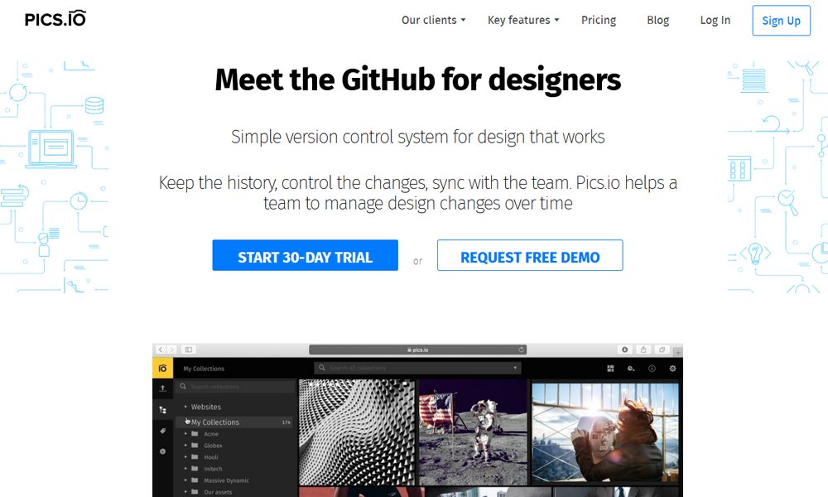Open the collections tree icon in the sidebar
Screen dimensions: 828x497
coord(162,409)
